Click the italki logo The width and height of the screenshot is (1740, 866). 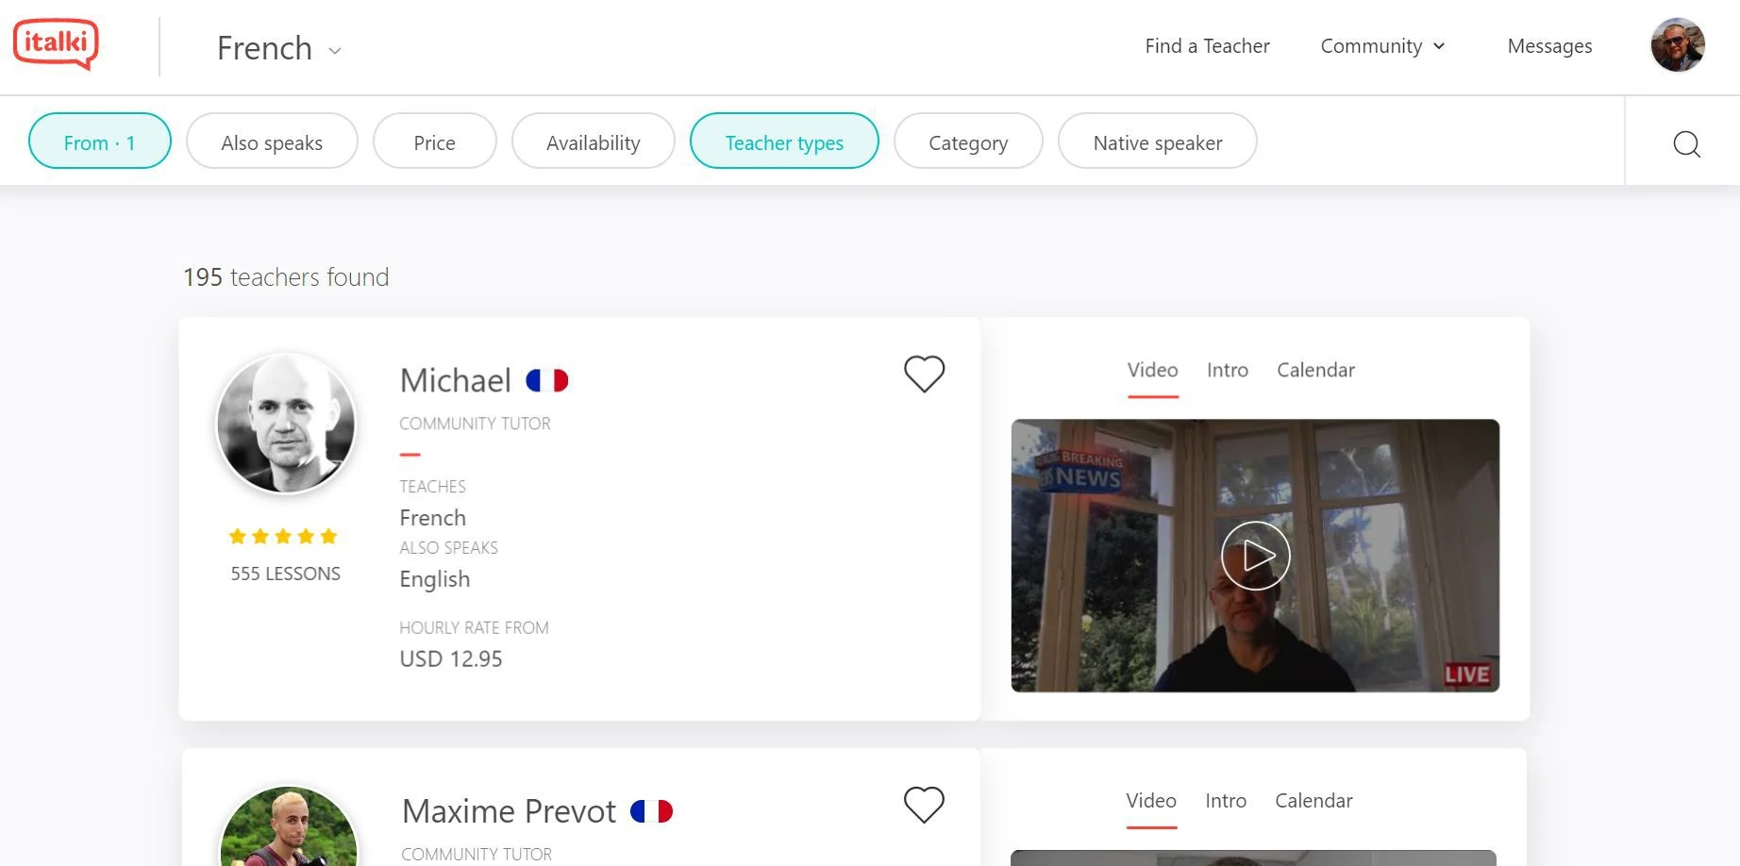[x=56, y=43]
